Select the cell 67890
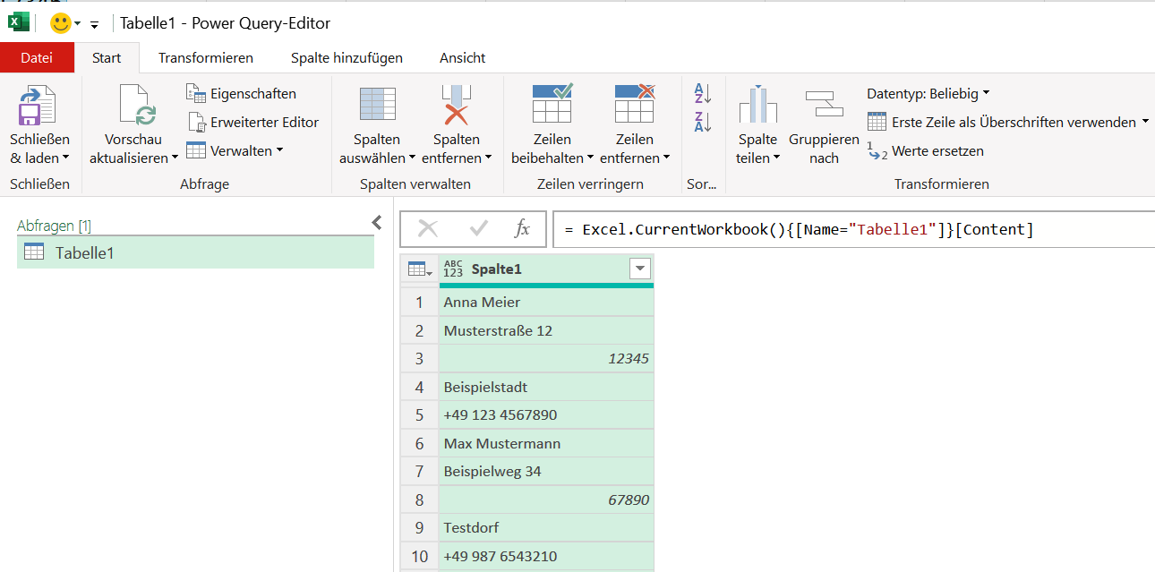Screen dimensions: 1155x572 coord(546,499)
